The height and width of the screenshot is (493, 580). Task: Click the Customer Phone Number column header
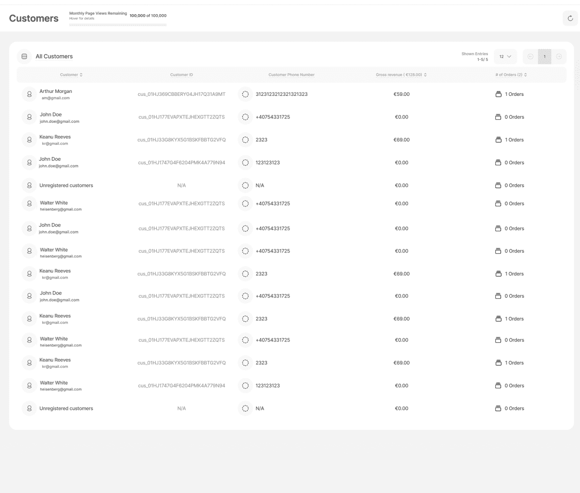point(291,75)
